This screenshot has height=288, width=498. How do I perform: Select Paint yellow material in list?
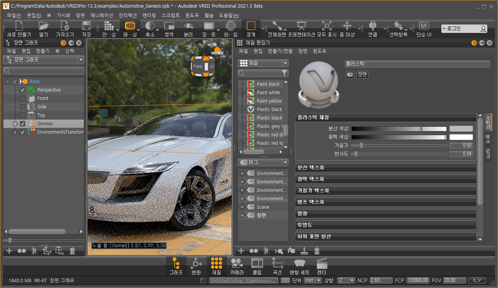[x=269, y=101]
